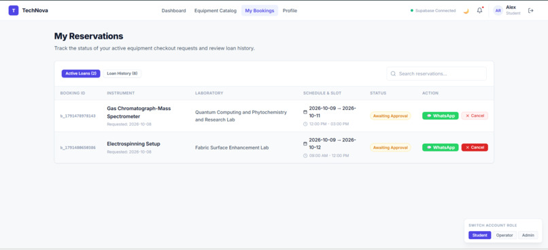Focus the Search reservations field
This screenshot has height=250, width=548.
click(436, 73)
